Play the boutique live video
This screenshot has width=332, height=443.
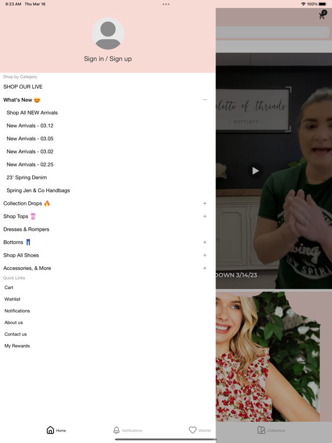pyautogui.click(x=255, y=171)
